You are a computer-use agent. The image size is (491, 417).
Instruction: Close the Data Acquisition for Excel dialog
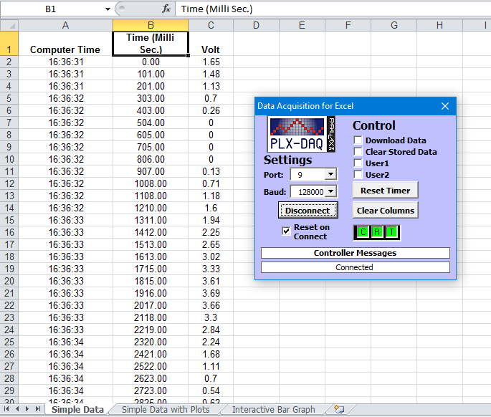pos(445,106)
